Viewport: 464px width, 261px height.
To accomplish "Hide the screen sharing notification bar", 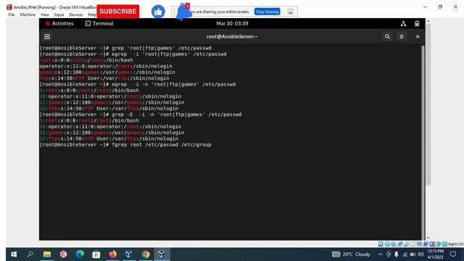I will click(x=290, y=12).
